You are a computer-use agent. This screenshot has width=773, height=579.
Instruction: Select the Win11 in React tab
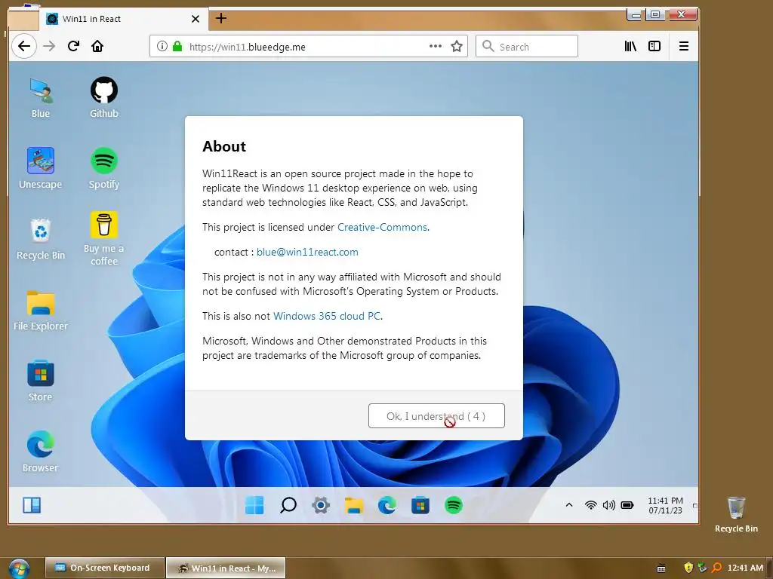[123, 19]
